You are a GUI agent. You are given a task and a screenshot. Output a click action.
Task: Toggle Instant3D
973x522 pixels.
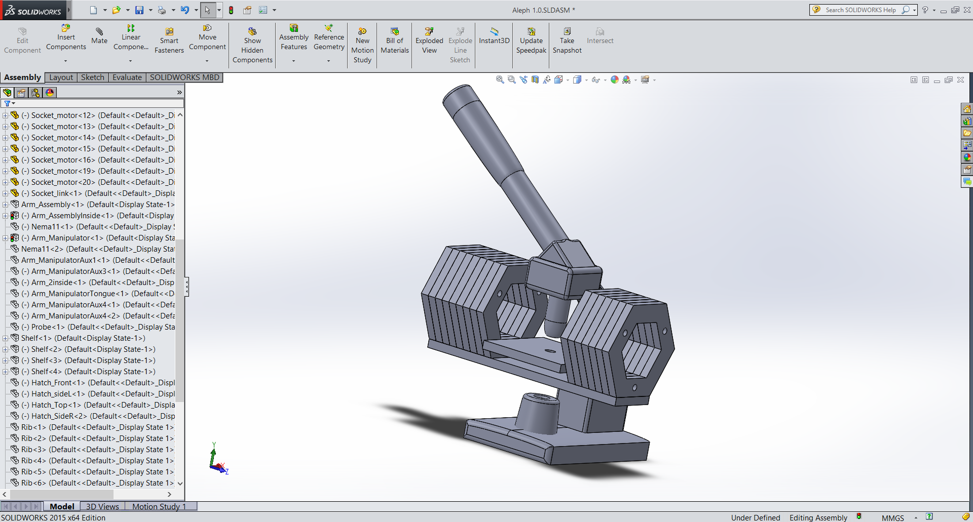494,36
